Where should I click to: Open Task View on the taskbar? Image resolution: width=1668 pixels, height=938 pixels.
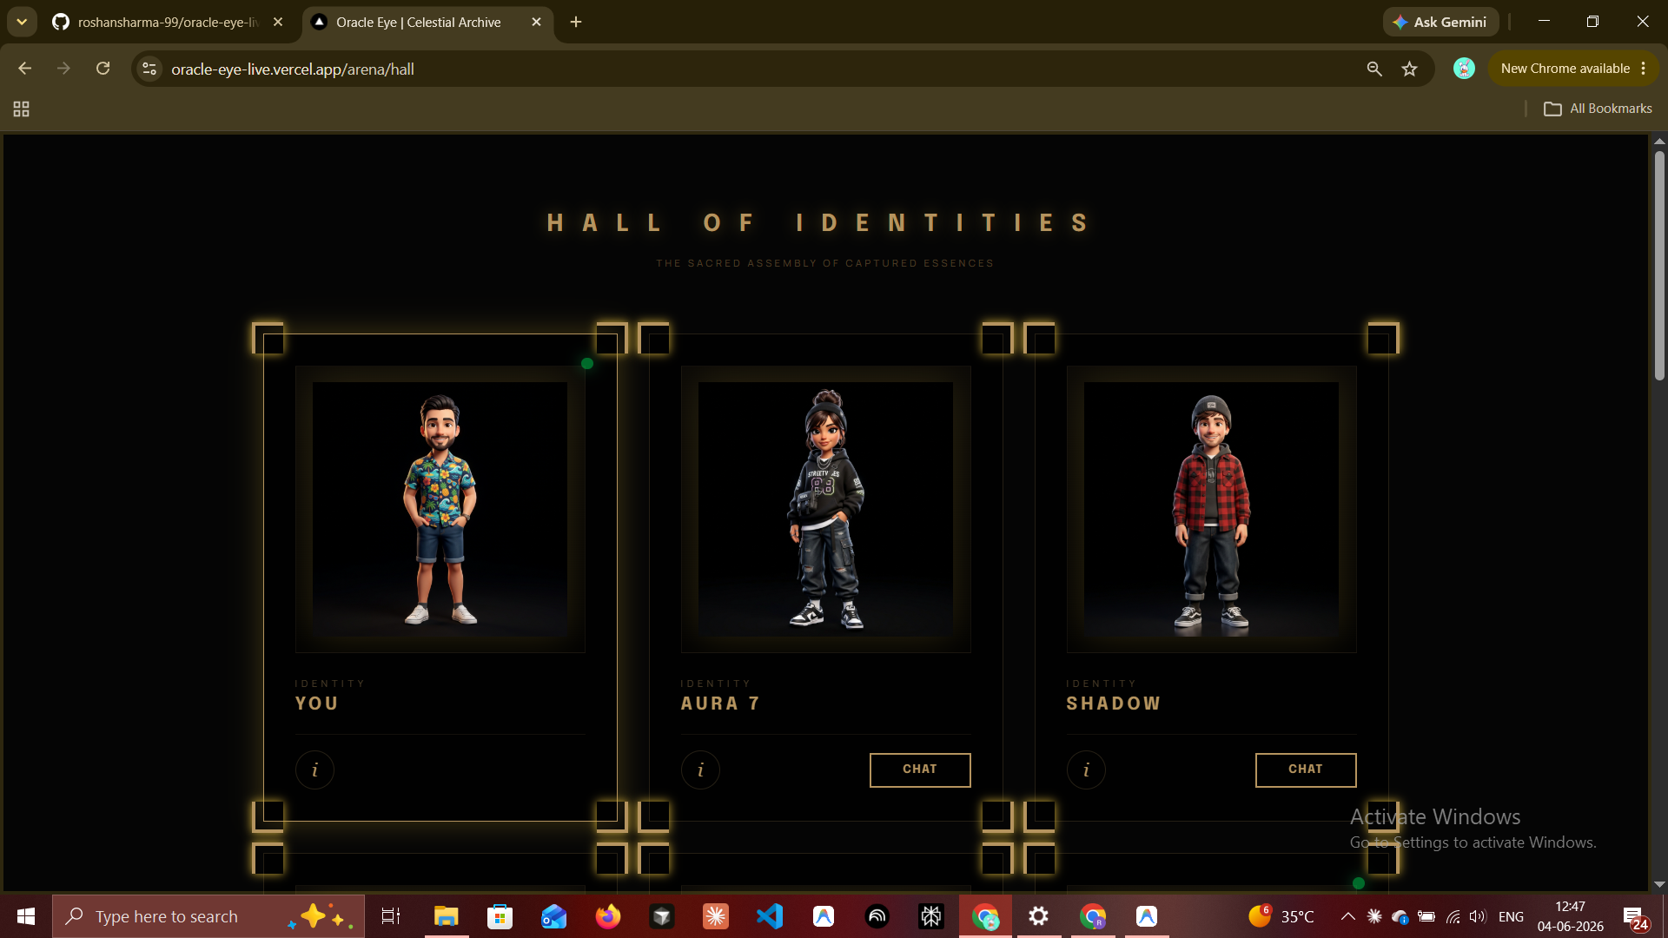[x=391, y=916]
